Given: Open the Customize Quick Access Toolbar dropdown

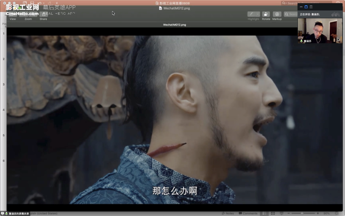Looking at the screenshot, I should click(x=57, y=3).
